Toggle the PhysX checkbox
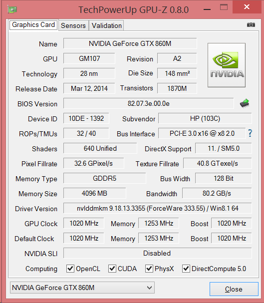Screen dimensions: 264x303 149,269
